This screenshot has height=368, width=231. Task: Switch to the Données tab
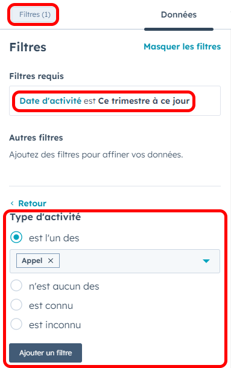coord(179,15)
